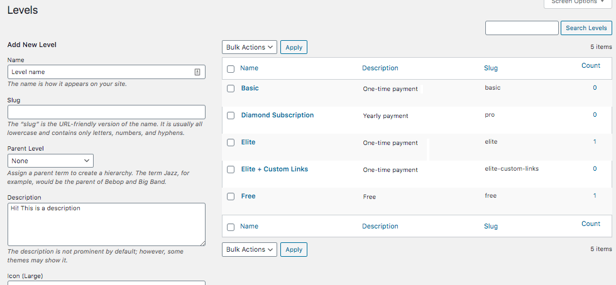The height and width of the screenshot is (285, 616).
Task: Click inside the Description textarea
Action: pyautogui.click(x=106, y=223)
